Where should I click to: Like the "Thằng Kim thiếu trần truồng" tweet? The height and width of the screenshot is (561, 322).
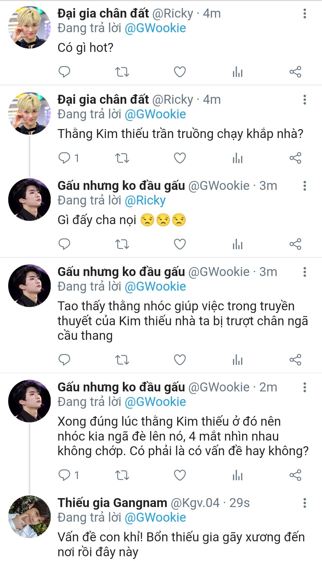point(180,158)
